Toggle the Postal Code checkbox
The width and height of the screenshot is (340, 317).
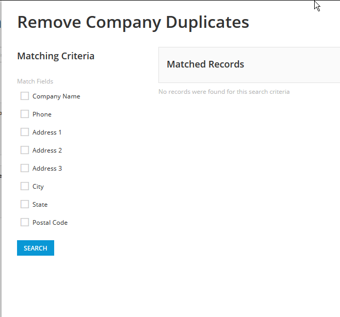click(x=24, y=222)
